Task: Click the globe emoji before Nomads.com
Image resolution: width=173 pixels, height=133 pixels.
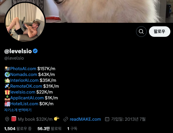Action: click(7, 75)
